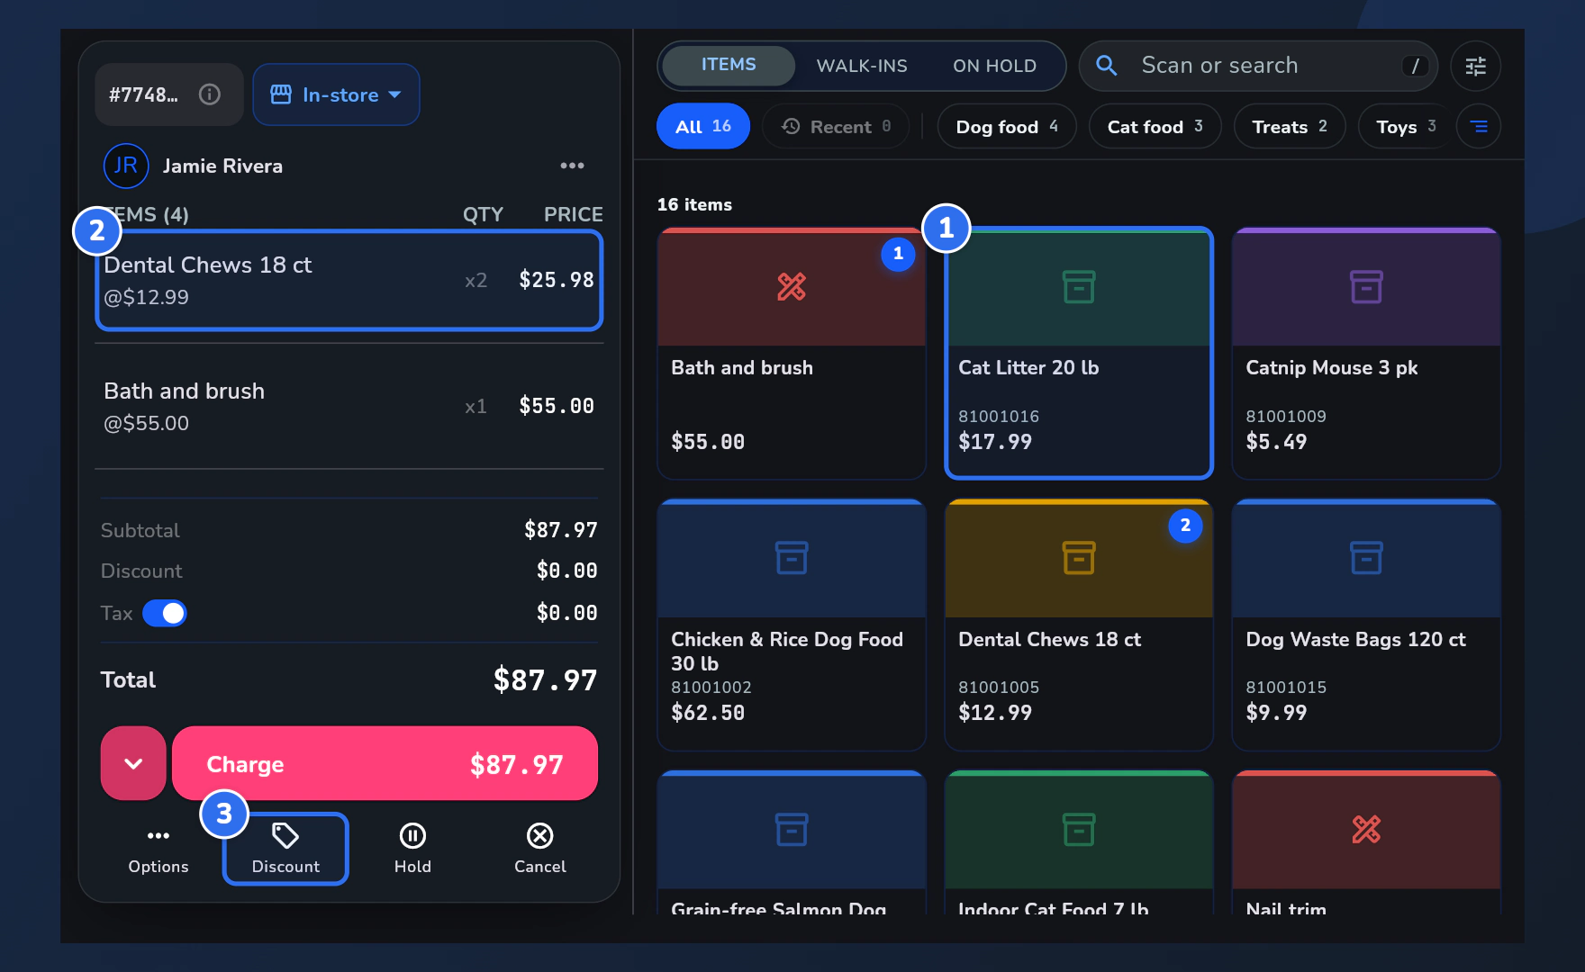Open the category list view icon
The width and height of the screenshot is (1585, 972).
(x=1479, y=127)
